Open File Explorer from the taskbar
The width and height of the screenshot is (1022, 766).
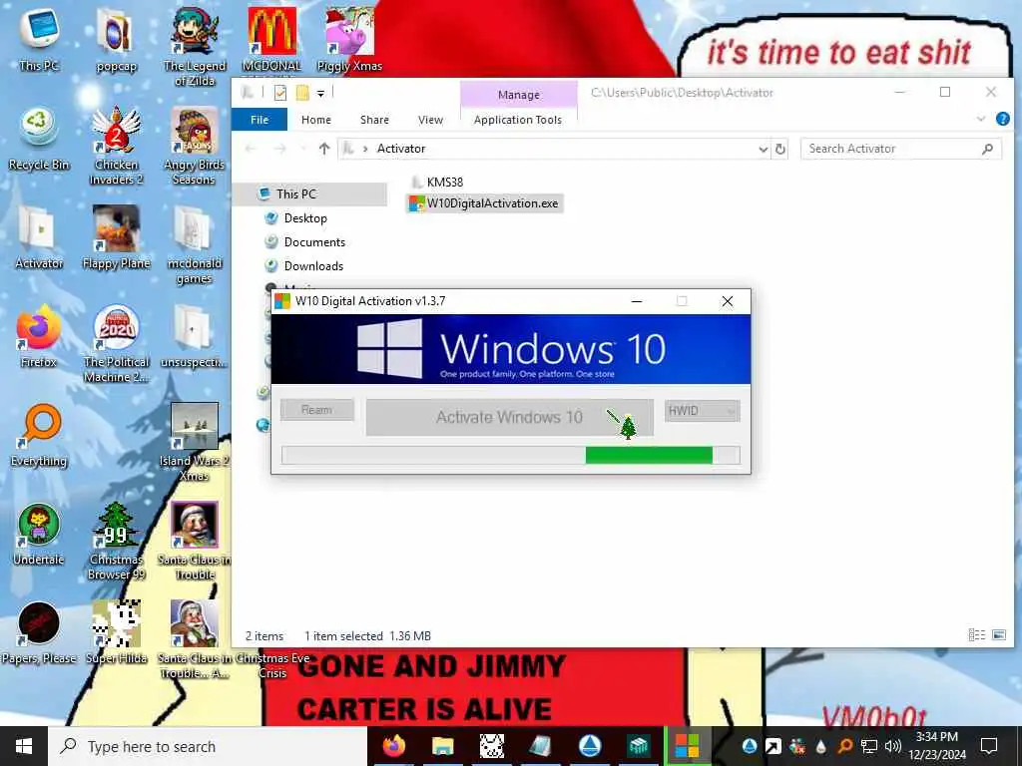(442, 746)
